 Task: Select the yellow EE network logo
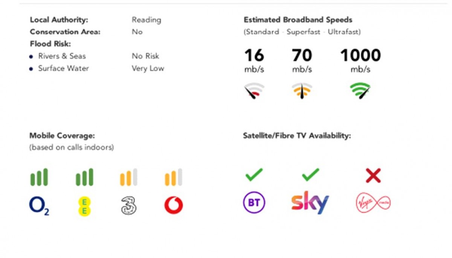pos(84,206)
